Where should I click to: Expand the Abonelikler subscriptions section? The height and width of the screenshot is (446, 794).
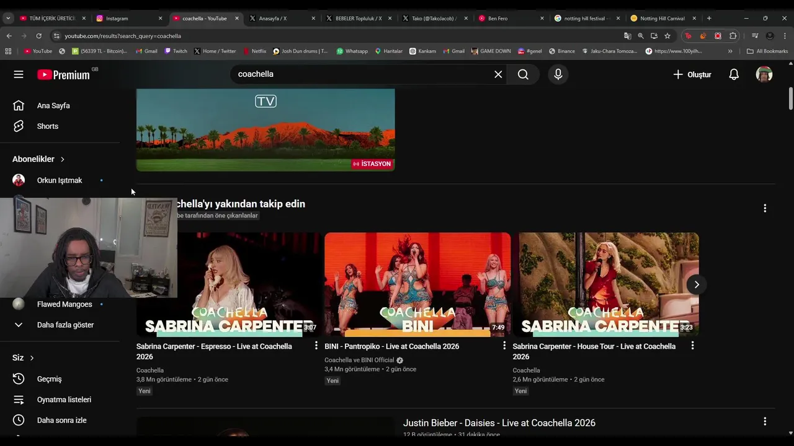[38, 159]
